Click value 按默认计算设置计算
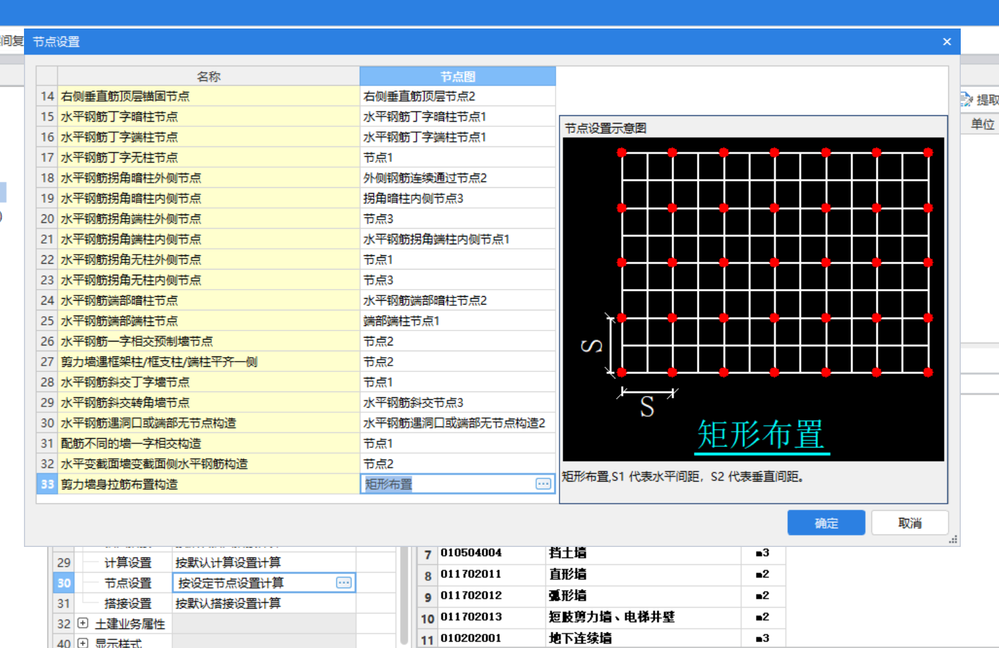 pyautogui.click(x=228, y=562)
